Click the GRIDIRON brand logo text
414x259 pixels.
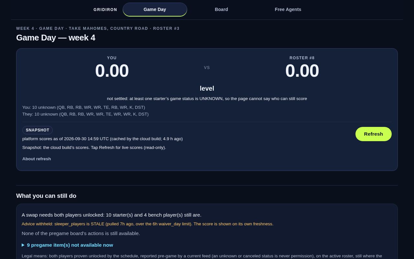point(105,10)
